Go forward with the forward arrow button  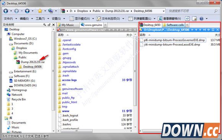point(16,11)
